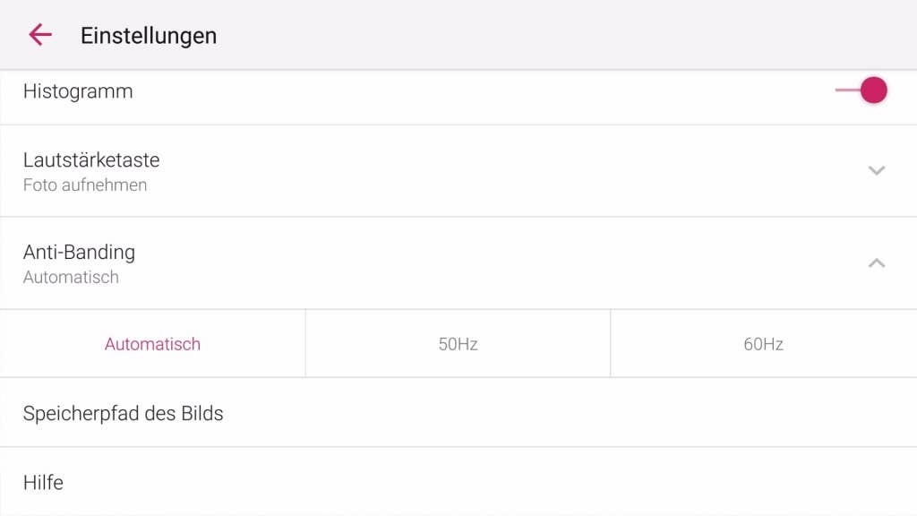The image size is (917, 516).
Task: Click the Einstellungen page title
Action: pos(149,36)
